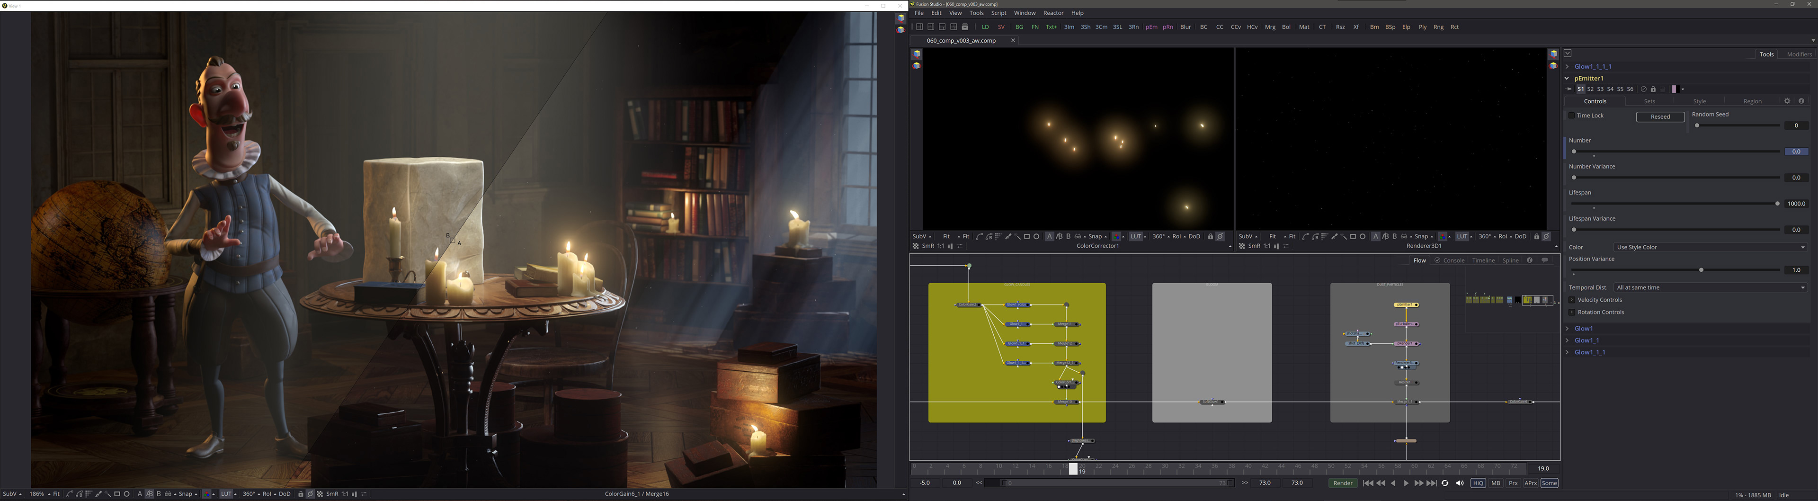Switch to the Spline tab
Image resolution: width=1818 pixels, height=501 pixels.
click(1510, 260)
